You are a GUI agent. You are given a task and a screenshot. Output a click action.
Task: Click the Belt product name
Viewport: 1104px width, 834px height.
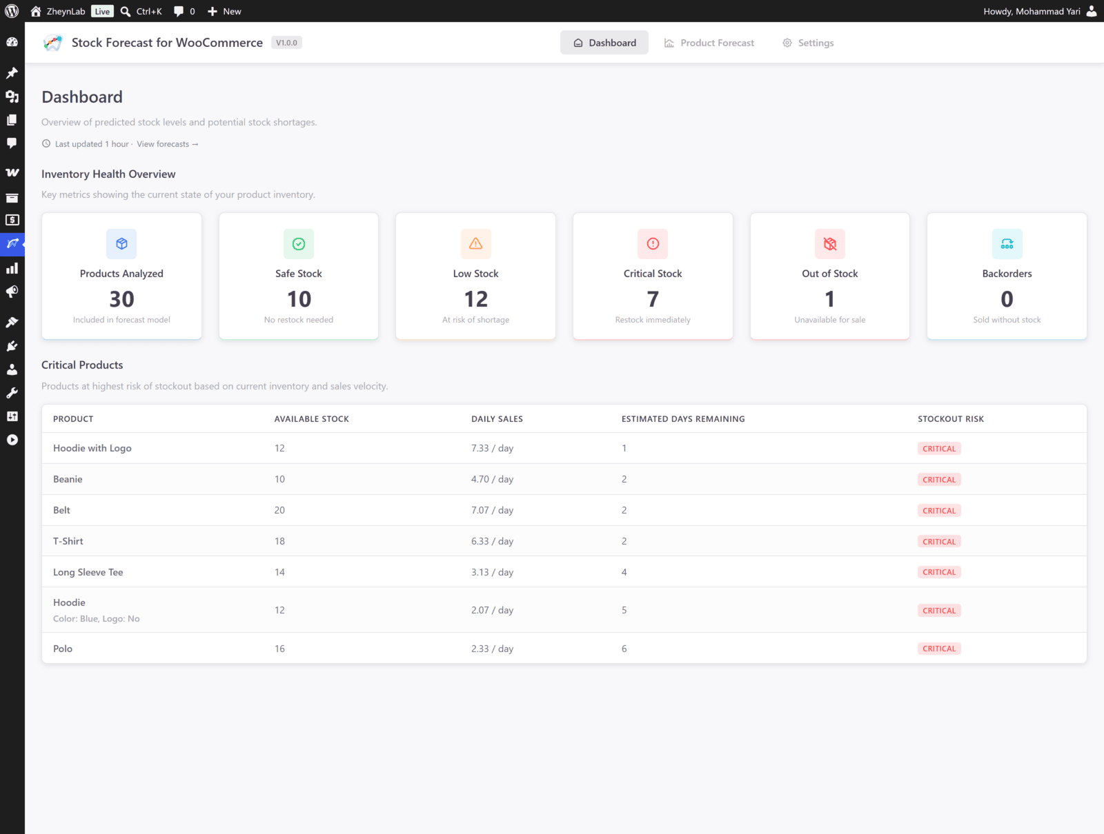(61, 510)
